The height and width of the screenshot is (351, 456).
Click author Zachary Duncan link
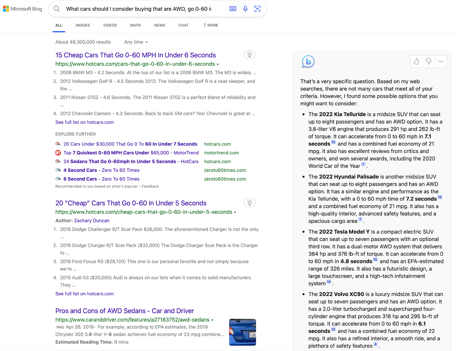(x=92, y=220)
